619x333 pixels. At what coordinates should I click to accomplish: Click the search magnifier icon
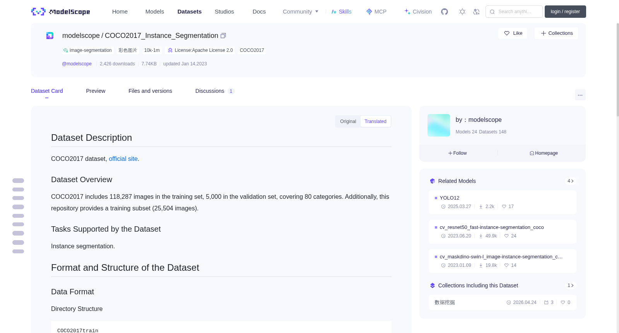pos(492,12)
